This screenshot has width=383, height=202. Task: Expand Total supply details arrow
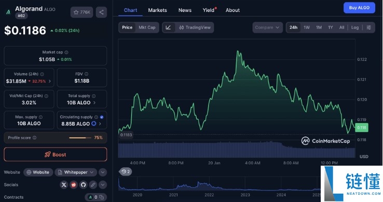94,103
